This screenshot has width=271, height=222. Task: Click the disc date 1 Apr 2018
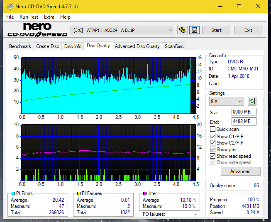pyautogui.click(x=239, y=76)
